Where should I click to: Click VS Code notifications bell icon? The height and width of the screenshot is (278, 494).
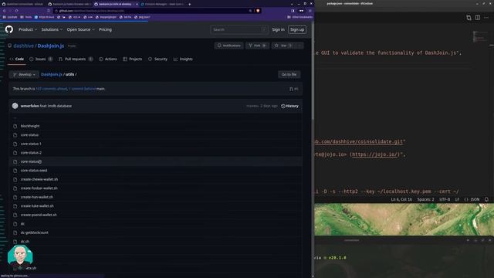tap(486, 199)
